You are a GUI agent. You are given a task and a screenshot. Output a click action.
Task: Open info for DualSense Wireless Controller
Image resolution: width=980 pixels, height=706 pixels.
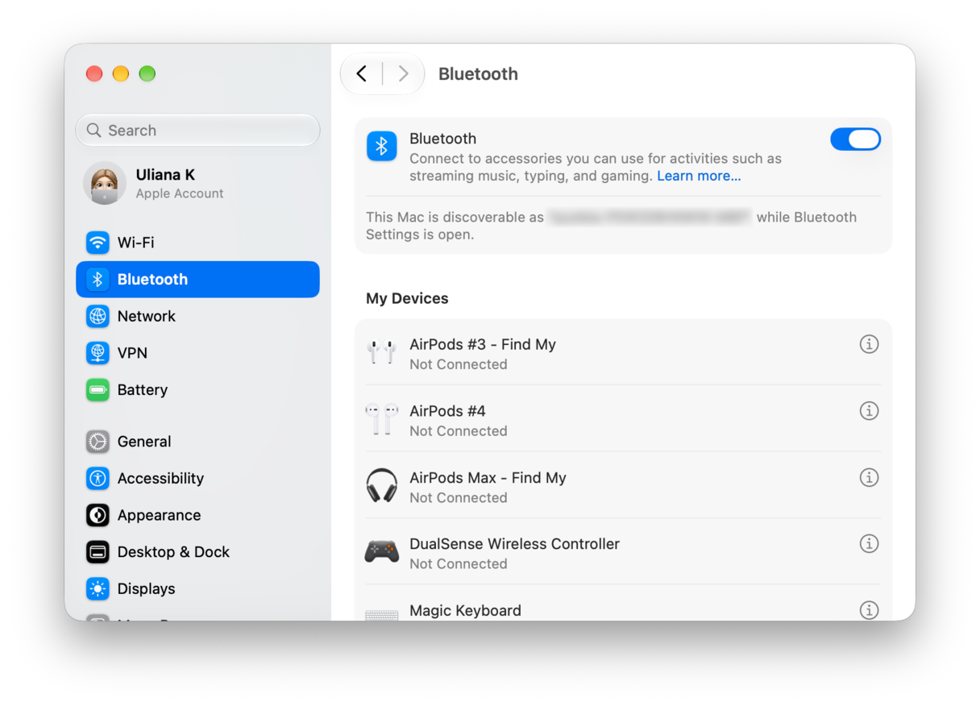[x=869, y=544]
